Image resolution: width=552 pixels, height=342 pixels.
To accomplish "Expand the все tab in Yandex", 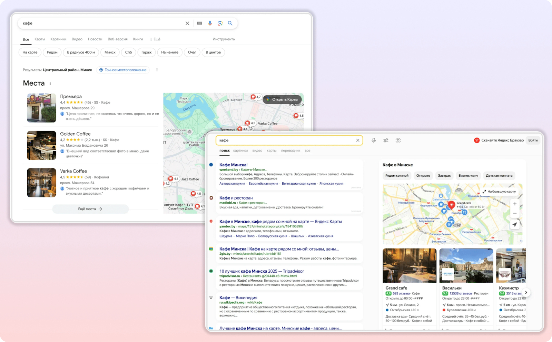I will (x=307, y=150).
